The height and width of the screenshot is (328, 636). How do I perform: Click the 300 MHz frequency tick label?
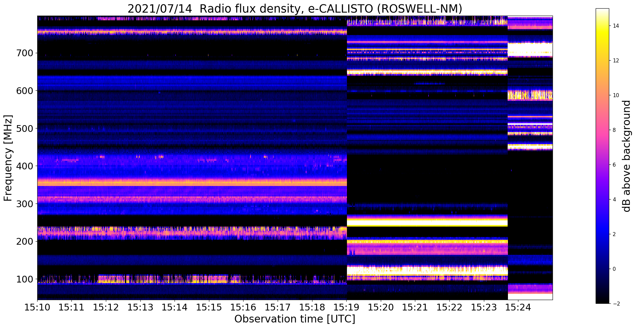tap(25, 204)
